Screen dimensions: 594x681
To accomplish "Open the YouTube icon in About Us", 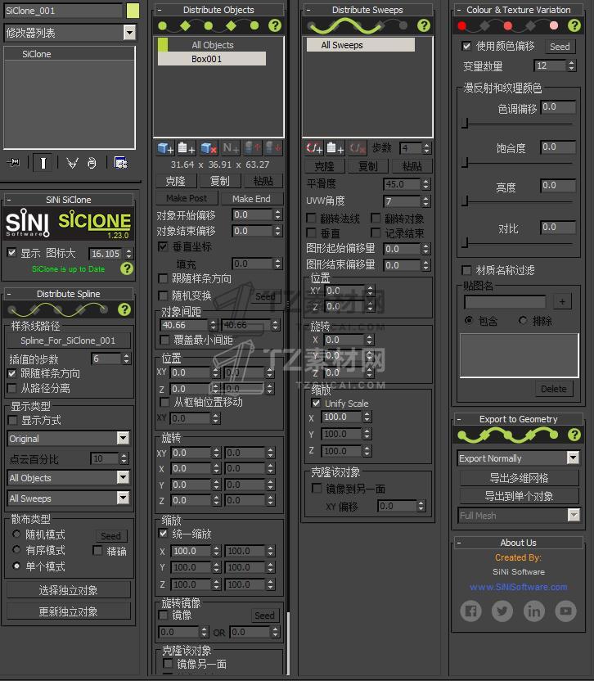I will pyautogui.click(x=566, y=611).
